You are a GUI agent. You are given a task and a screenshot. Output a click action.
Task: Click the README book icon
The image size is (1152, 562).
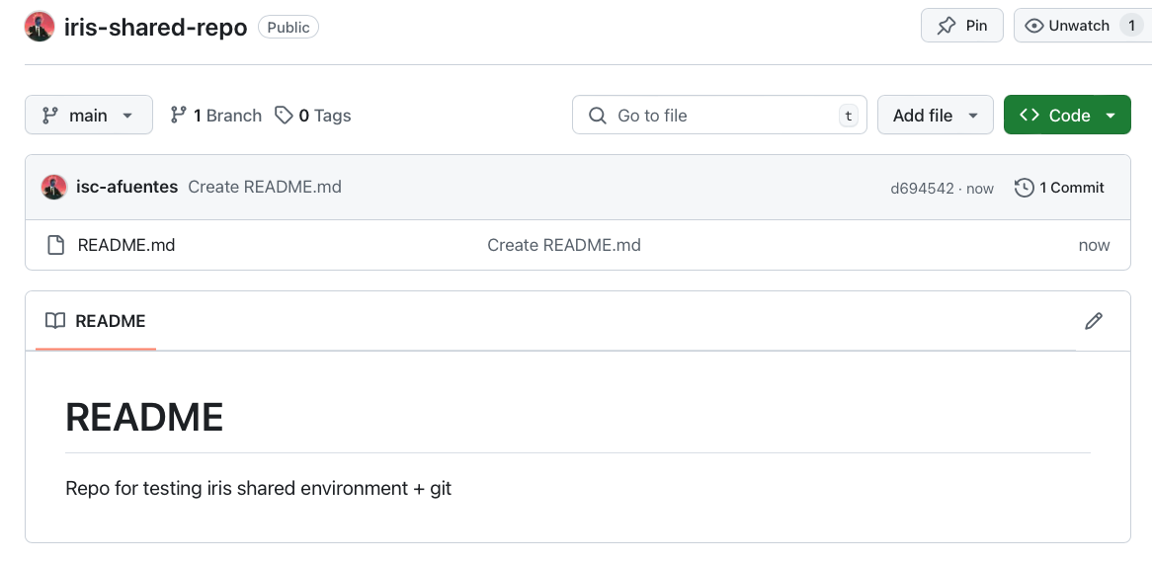point(56,321)
